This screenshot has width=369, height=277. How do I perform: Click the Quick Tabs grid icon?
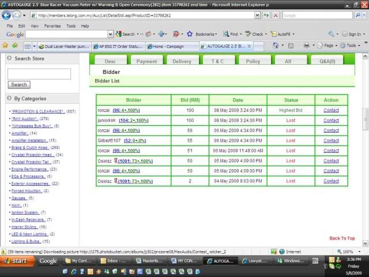tap(28, 46)
